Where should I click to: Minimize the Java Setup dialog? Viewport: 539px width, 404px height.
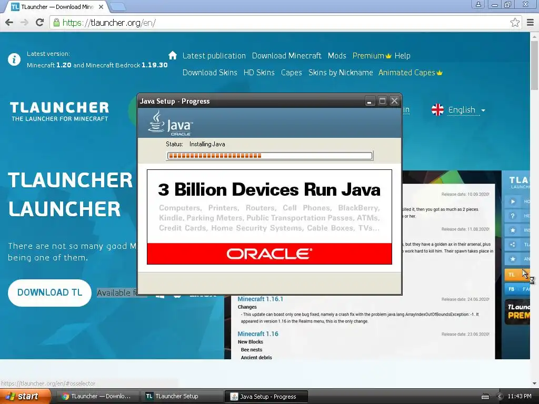[370, 101]
